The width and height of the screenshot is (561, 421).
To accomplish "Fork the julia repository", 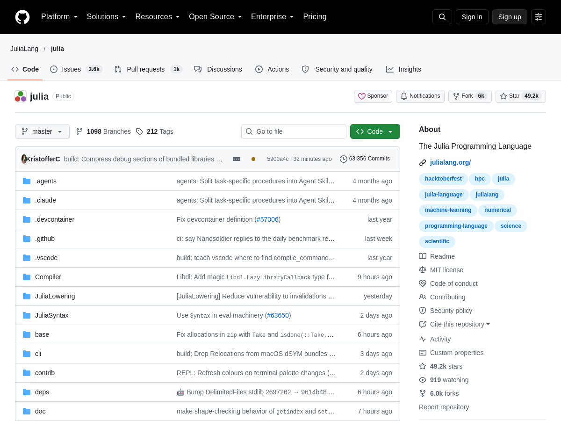I will tap(470, 96).
